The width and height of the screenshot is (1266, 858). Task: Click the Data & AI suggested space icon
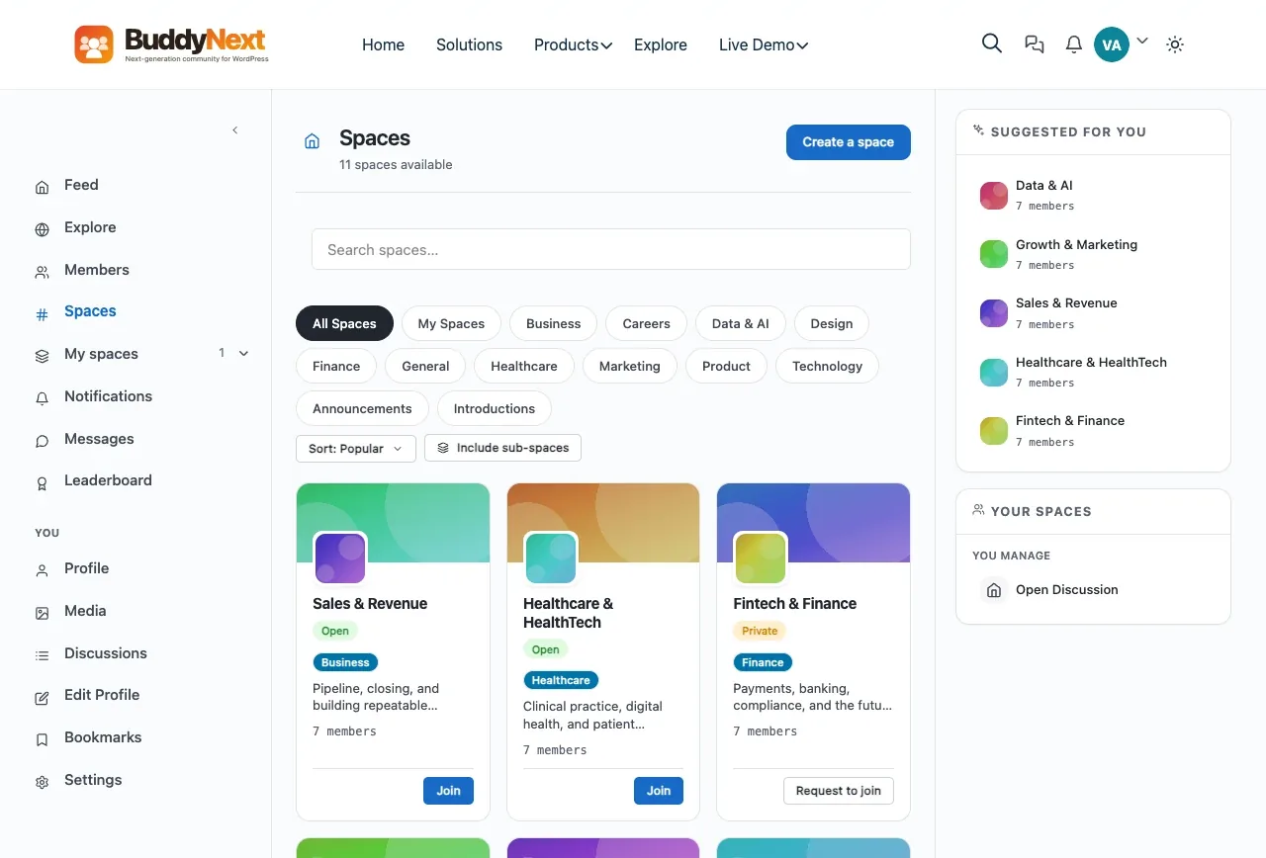993,196
